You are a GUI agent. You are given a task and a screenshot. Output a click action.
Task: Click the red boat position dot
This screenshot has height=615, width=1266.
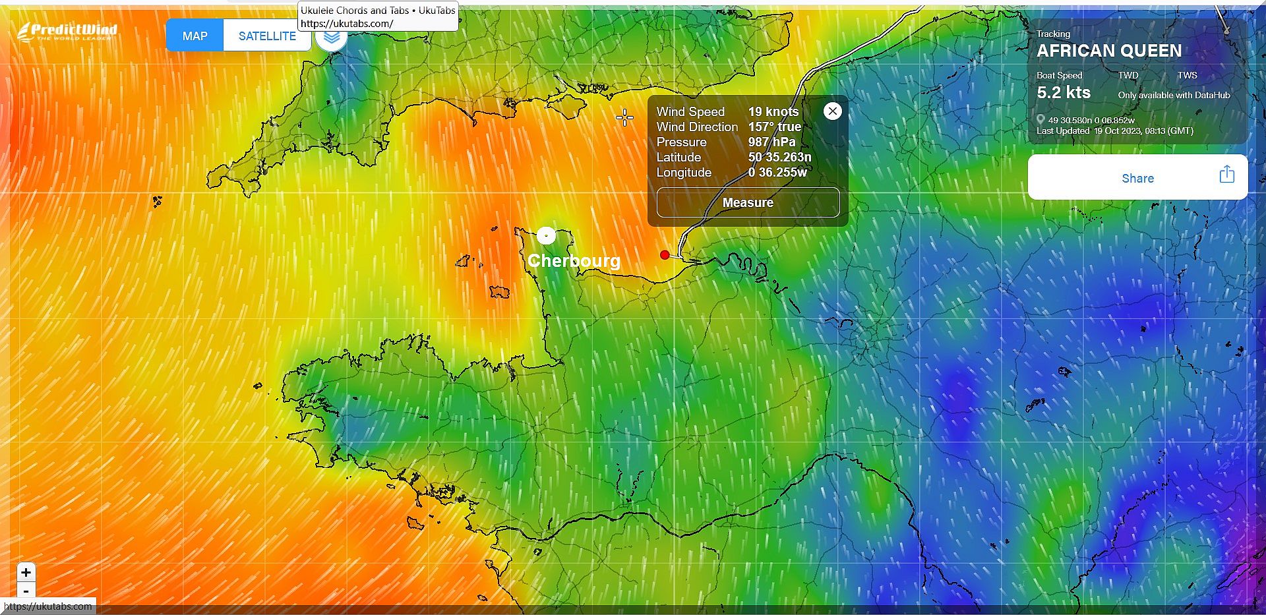(x=665, y=255)
